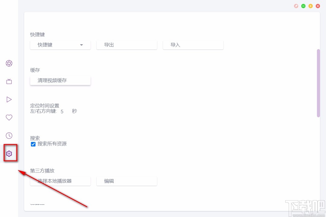Open the 选择本地播放器 picker
The width and height of the screenshot is (326, 217).
click(x=60, y=181)
